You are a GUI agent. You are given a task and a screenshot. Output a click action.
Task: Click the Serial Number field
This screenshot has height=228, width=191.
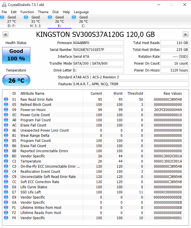(98, 50)
